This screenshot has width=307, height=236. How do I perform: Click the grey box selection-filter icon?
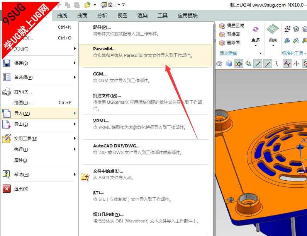pos(219,63)
